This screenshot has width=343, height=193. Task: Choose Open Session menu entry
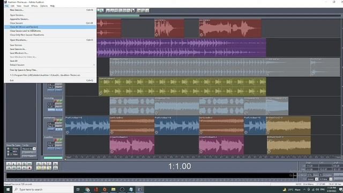50,15
